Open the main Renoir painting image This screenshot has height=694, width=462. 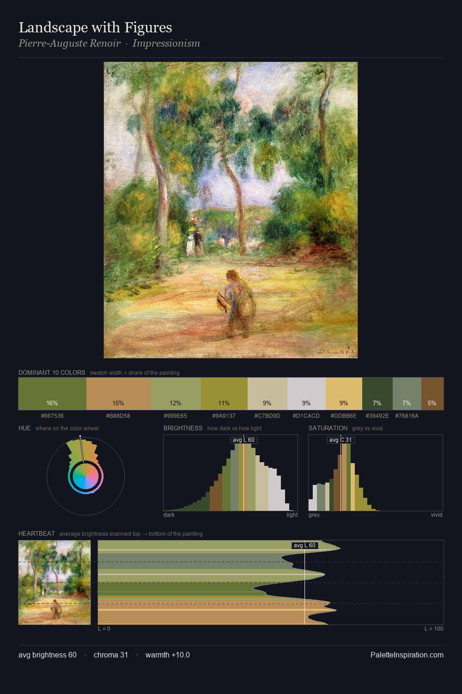[231, 210]
